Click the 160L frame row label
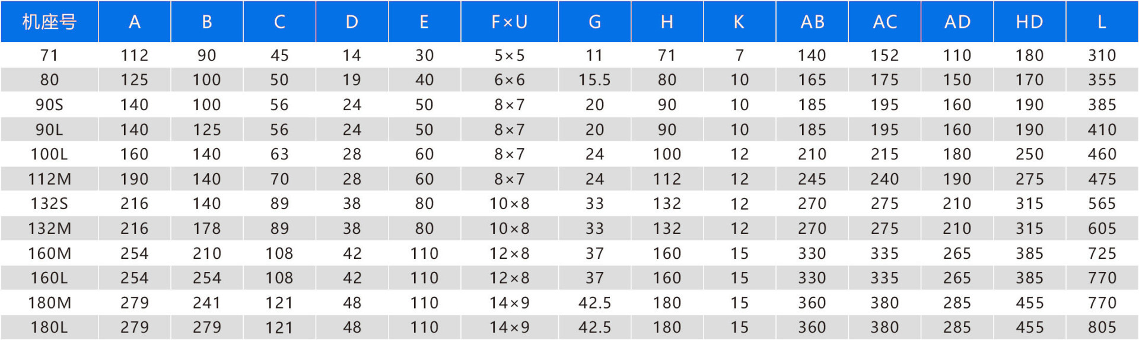 click(x=49, y=278)
